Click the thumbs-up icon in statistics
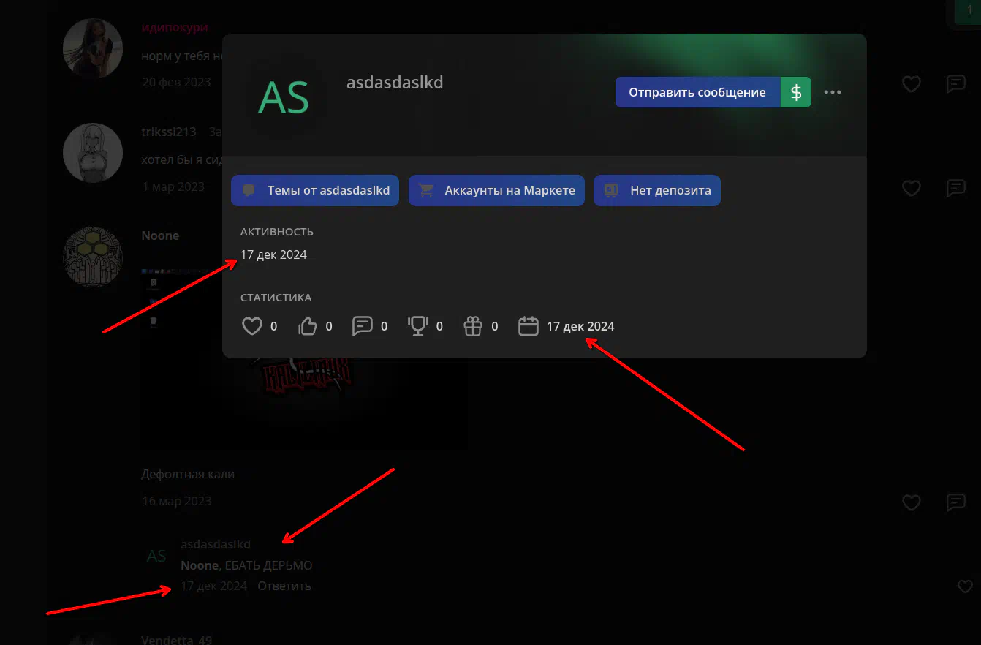The image size is (981, 645). 308,326
